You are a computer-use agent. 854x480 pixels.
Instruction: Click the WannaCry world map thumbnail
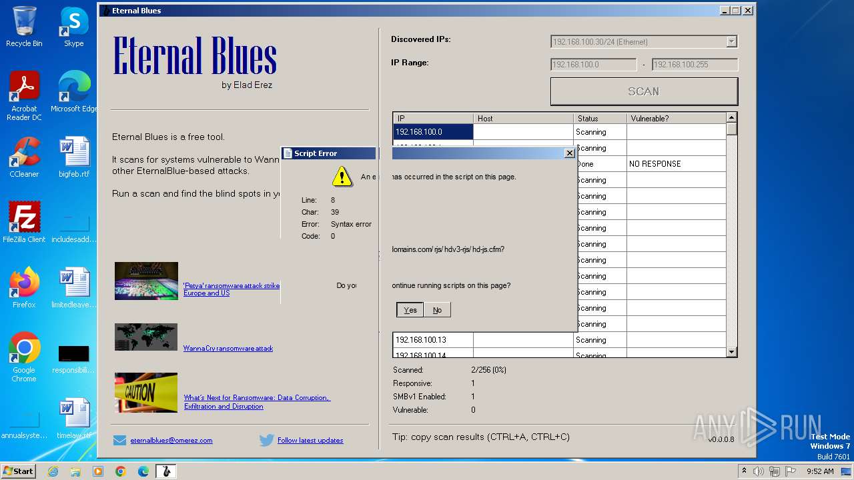point(146,337)
